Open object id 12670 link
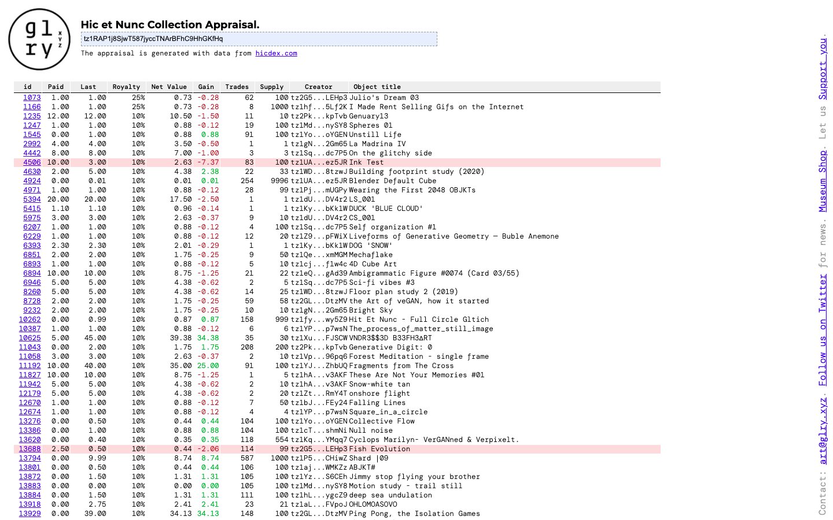Viewport: 833px width, 520px height. (x=30, y=403)
